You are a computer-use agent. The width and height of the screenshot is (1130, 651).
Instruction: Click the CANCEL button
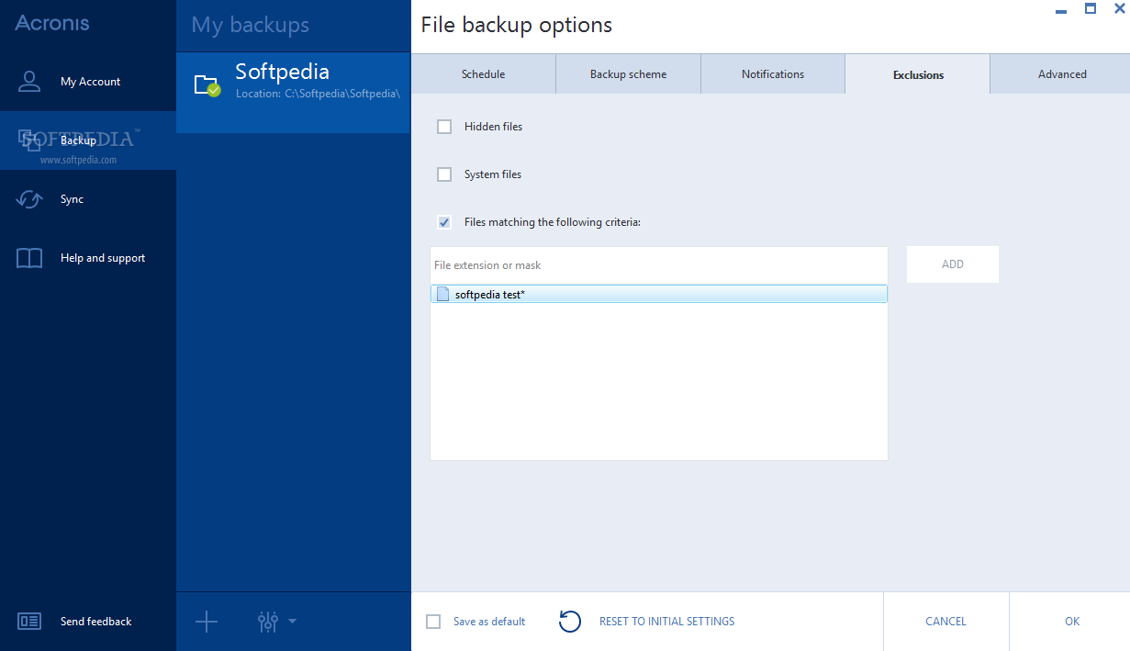click(945, 622)
